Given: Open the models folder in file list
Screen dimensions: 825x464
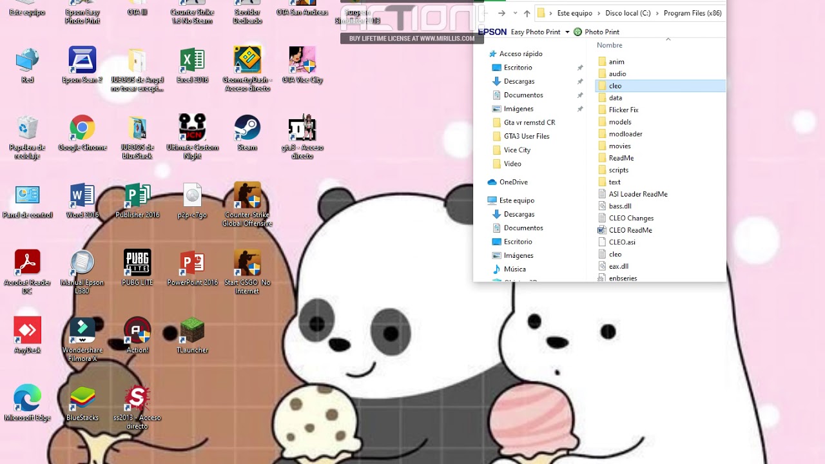Looking at the screenshot, I should click(620, 122).
